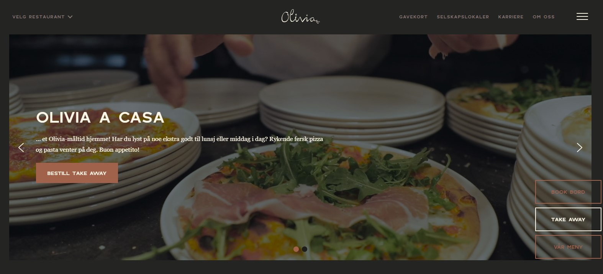The width and height of the screenshot is (603, 274).
Task: Click the Take Away side button
Action: (x=568, y=219)
